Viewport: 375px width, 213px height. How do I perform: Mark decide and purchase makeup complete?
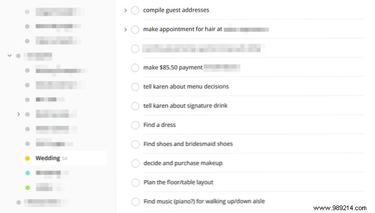(x=135, y=163)
